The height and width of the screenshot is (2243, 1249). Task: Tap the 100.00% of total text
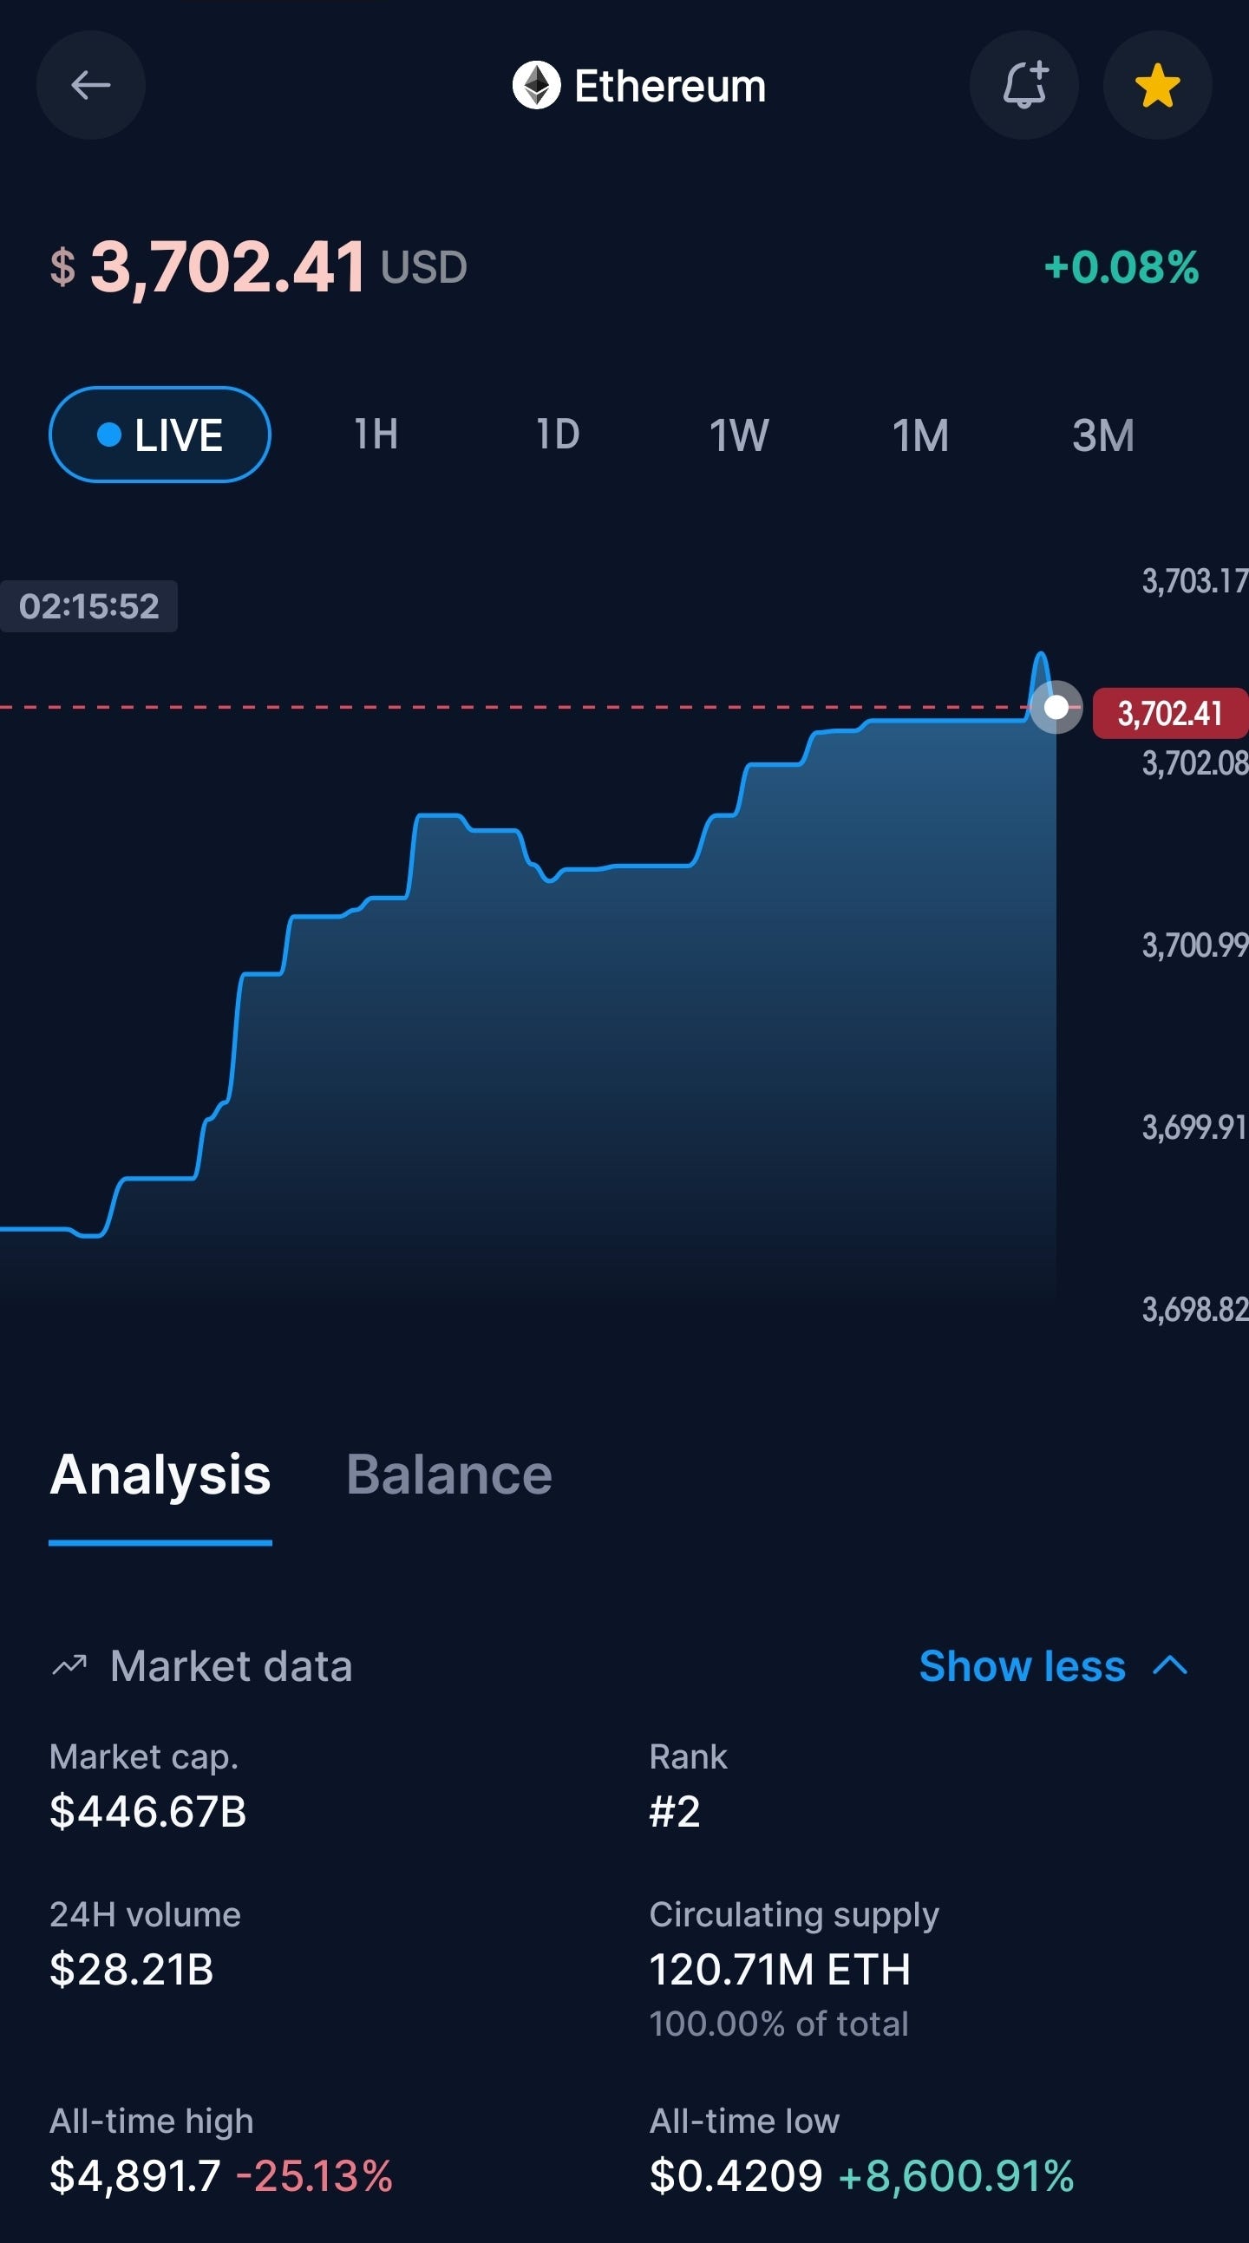click(780, 2024)
